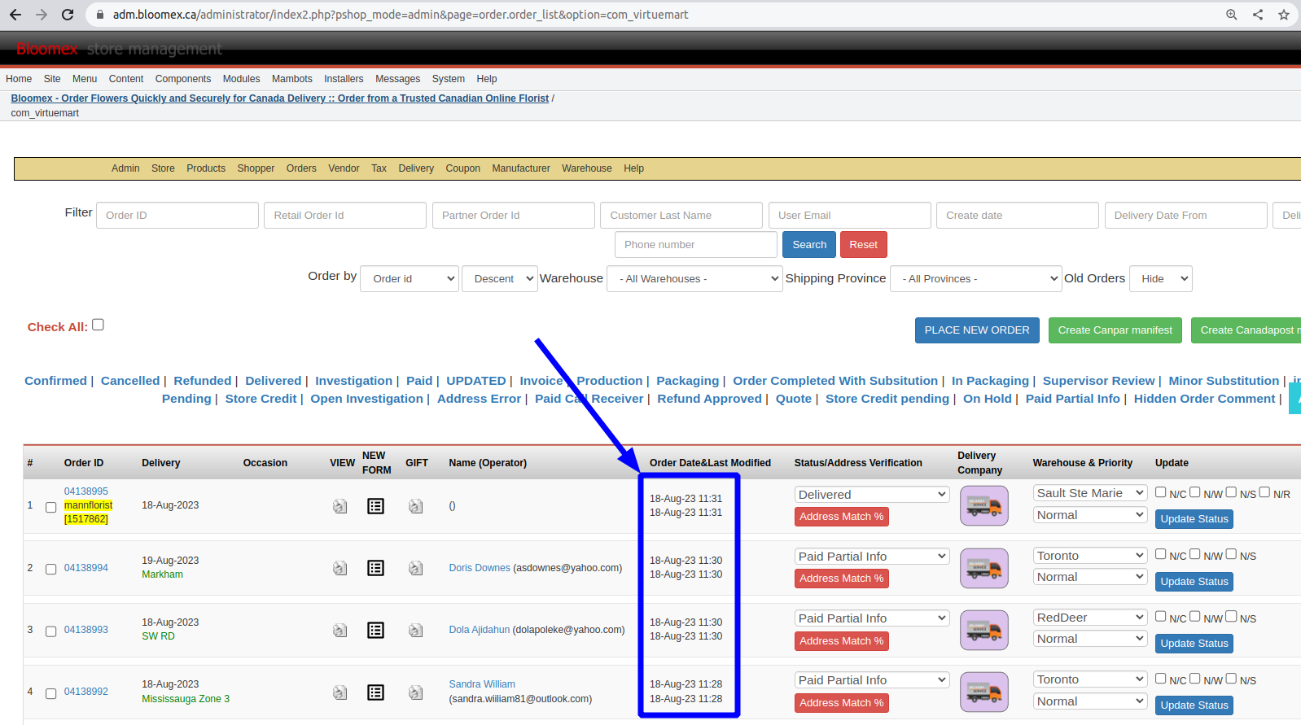This screenshot has height=725, width=1301.
Task: Click in Phone number filter field
Action: click(696, 245)
